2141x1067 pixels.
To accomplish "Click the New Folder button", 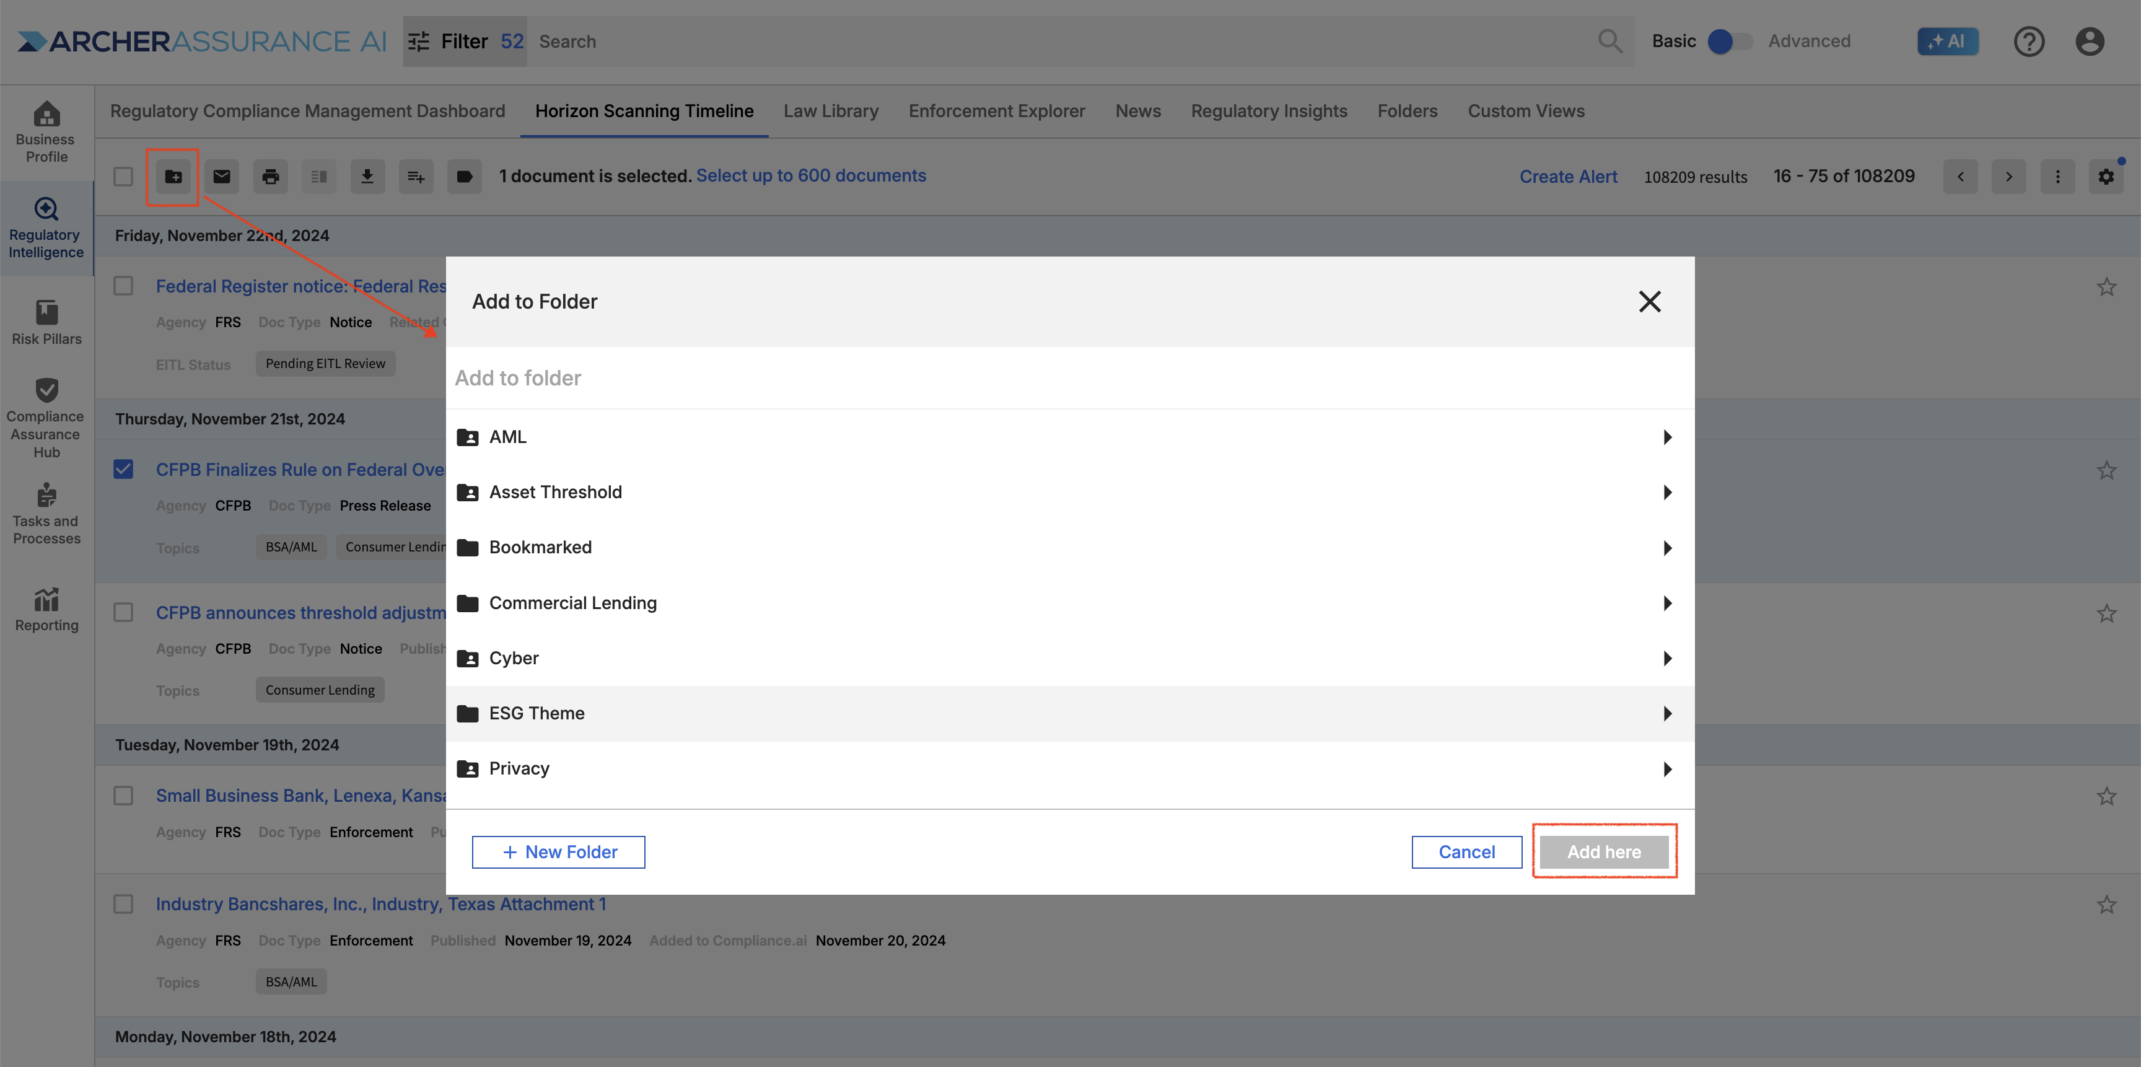I will click(559, 852).
